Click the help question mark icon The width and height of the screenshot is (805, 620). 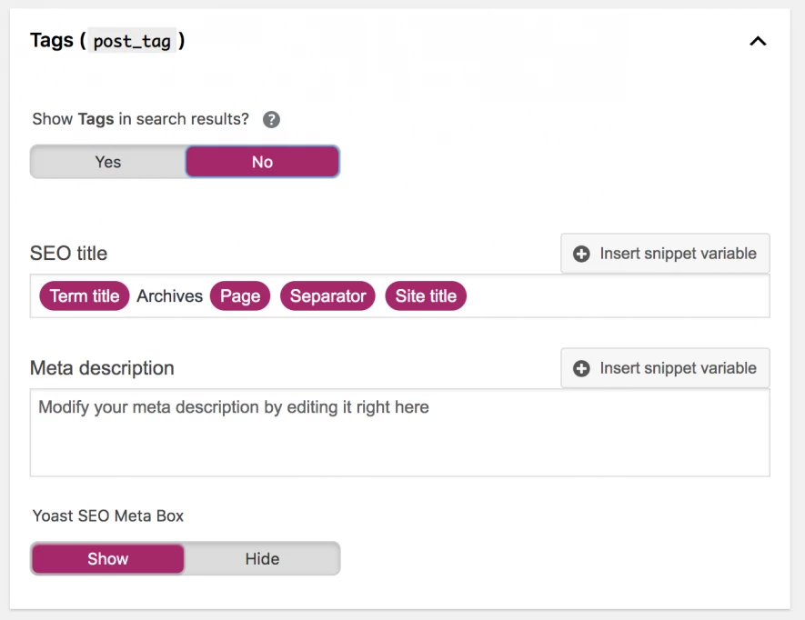tap(271, 120)
